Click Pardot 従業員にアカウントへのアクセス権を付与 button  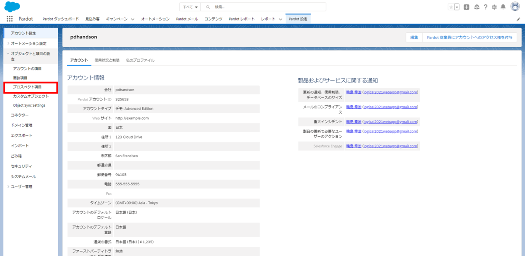[x=469, y=38]
